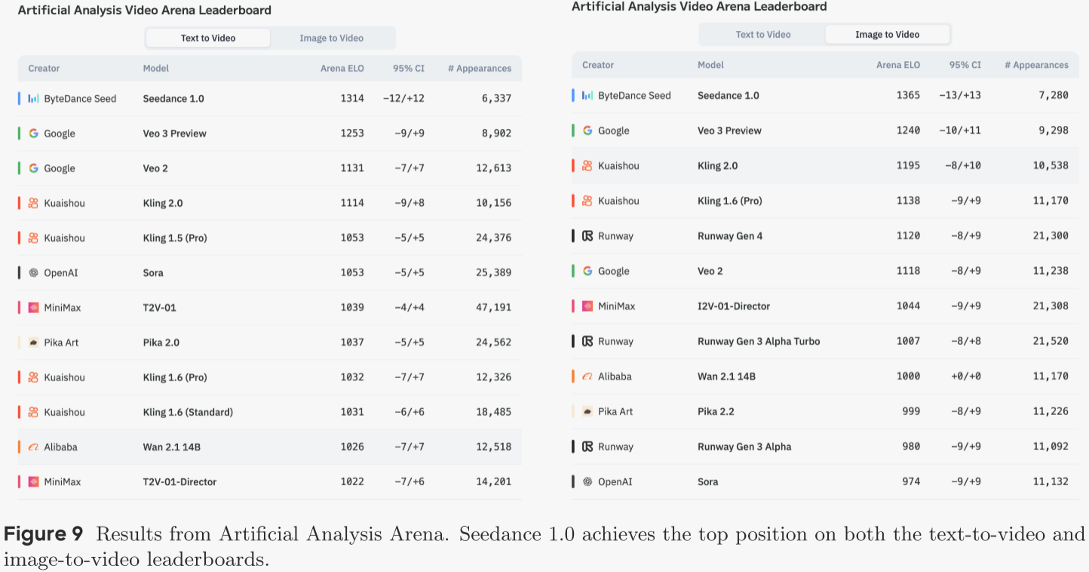Click ELO value 1253
This screenshot has height=572, width=1089.
point(351,134)
